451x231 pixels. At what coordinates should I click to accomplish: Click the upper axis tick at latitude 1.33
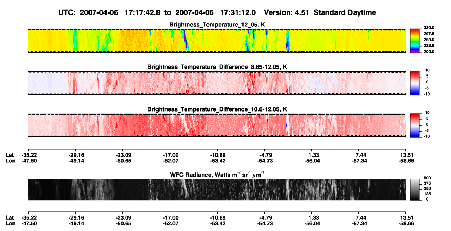(x=314, y=155)
